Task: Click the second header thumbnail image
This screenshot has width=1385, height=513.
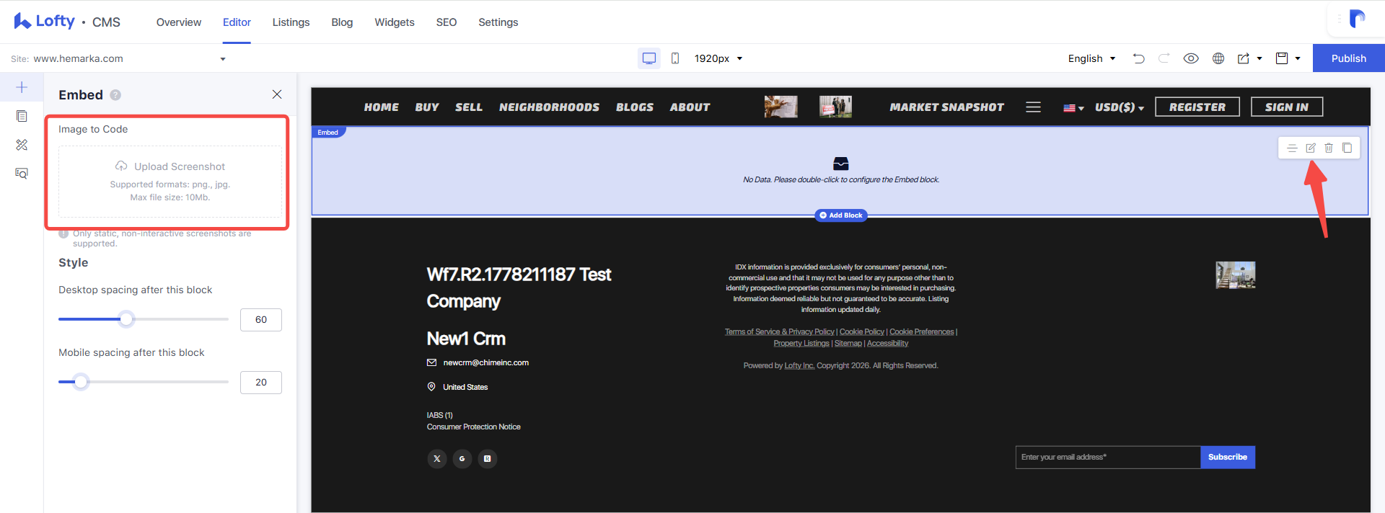Action: pos(835,107)
